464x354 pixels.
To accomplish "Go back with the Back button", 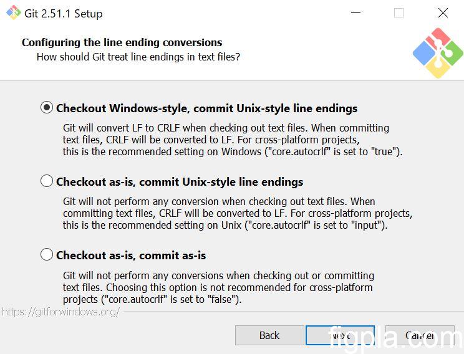I will pyautogui.click(x=269, y=335).
